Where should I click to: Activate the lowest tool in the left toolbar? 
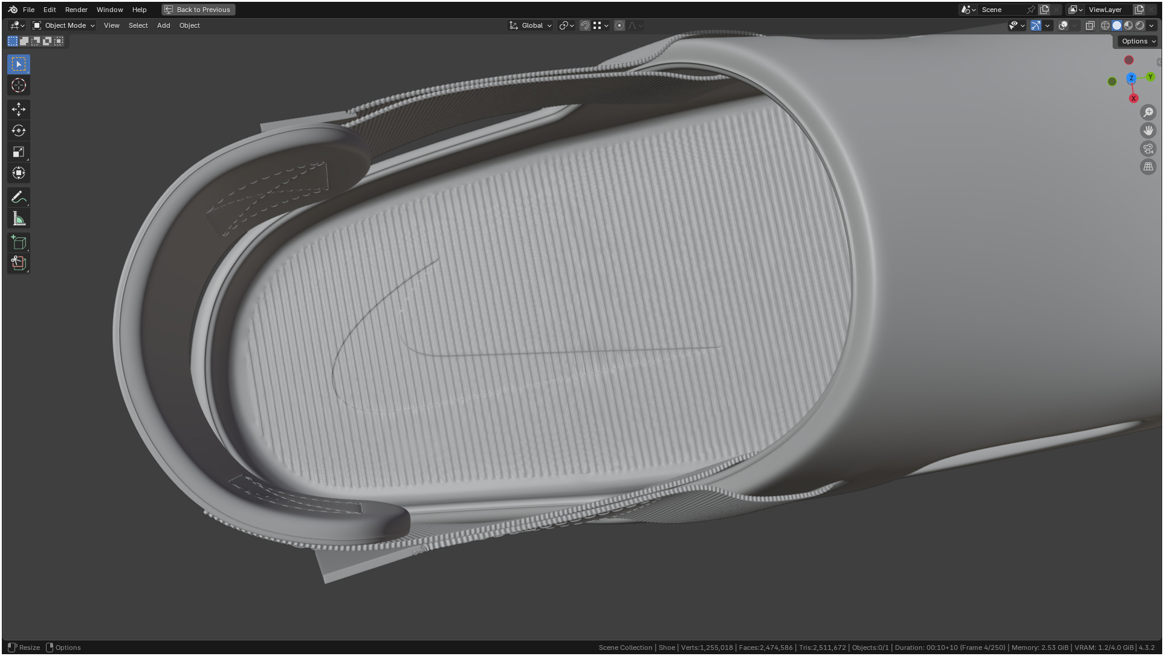19,263
